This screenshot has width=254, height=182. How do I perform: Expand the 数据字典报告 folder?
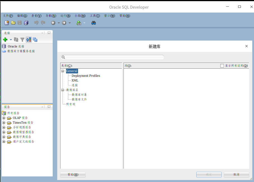[x=4, y=137]
